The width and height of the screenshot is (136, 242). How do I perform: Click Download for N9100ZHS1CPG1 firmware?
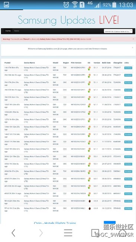pos(128,68)
